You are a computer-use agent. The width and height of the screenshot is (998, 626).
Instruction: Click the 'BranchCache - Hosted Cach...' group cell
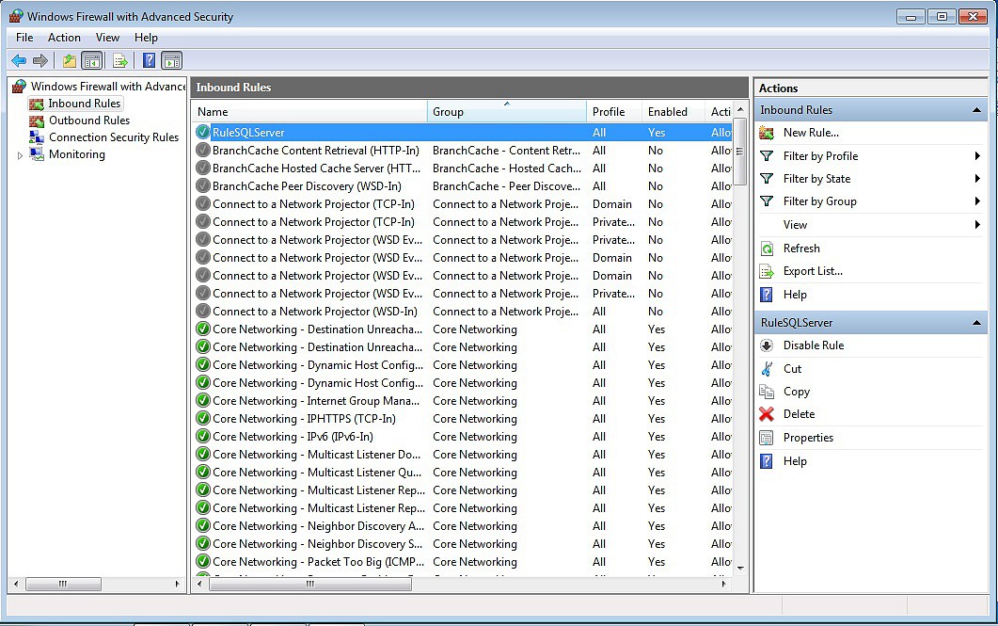click(507, 169)
